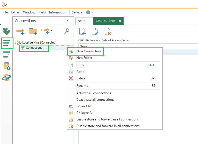Screen dimensions: 198x144
Task: Collapse the Local service tree node
Action: 15,43
